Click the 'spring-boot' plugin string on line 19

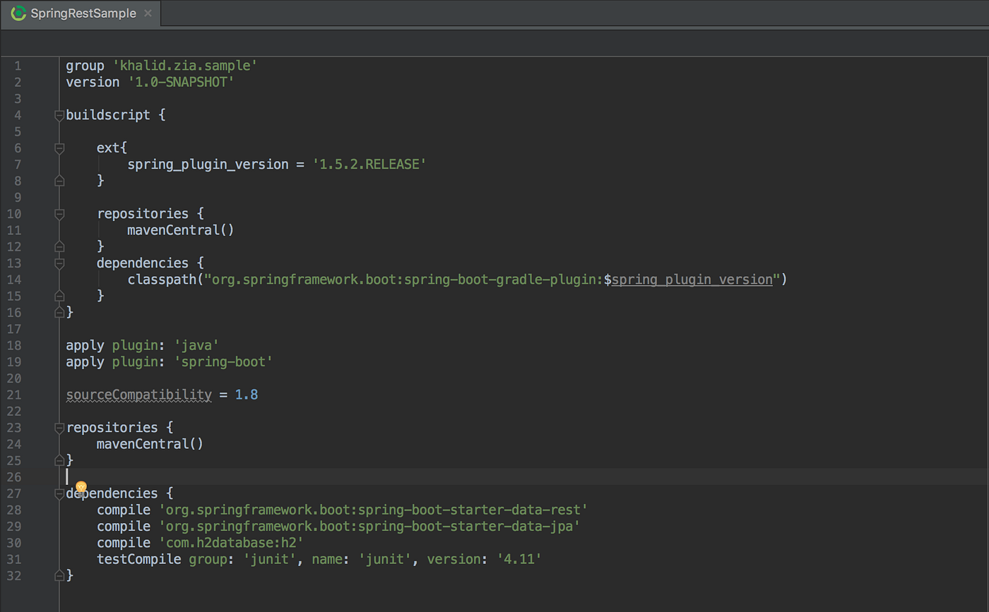(x=223, y=361)
